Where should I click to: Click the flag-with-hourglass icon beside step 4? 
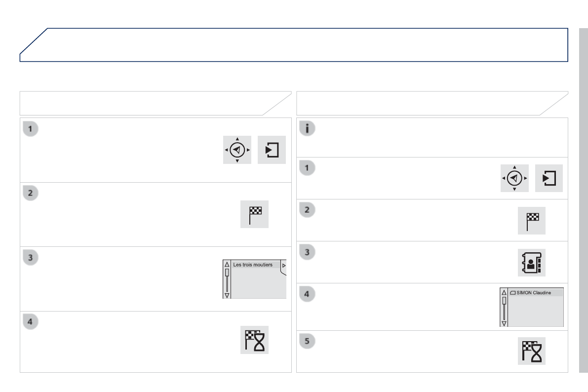254,340
